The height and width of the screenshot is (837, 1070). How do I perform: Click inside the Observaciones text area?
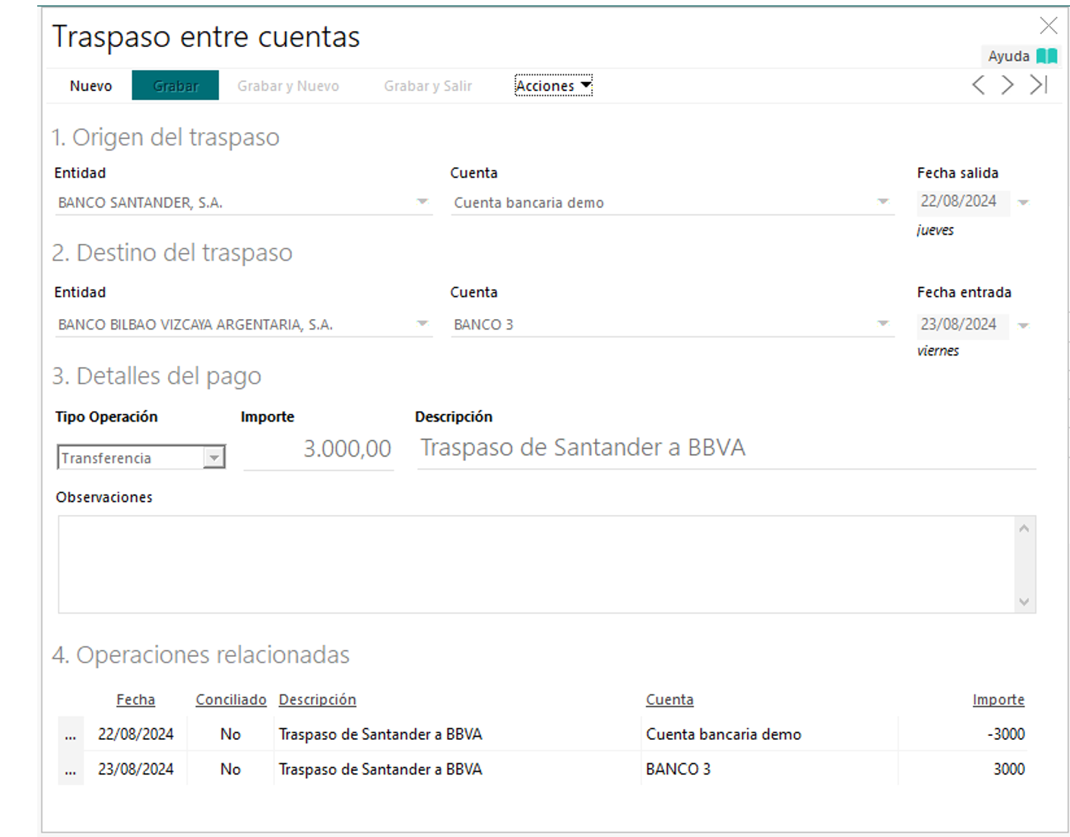537,564
